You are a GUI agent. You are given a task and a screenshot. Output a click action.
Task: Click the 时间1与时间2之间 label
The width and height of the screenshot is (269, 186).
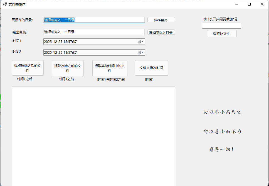[111, 80]
